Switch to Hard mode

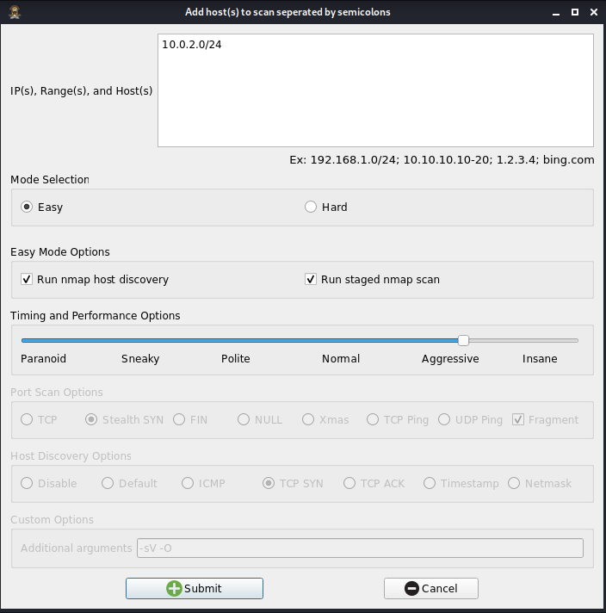point(311,207)
